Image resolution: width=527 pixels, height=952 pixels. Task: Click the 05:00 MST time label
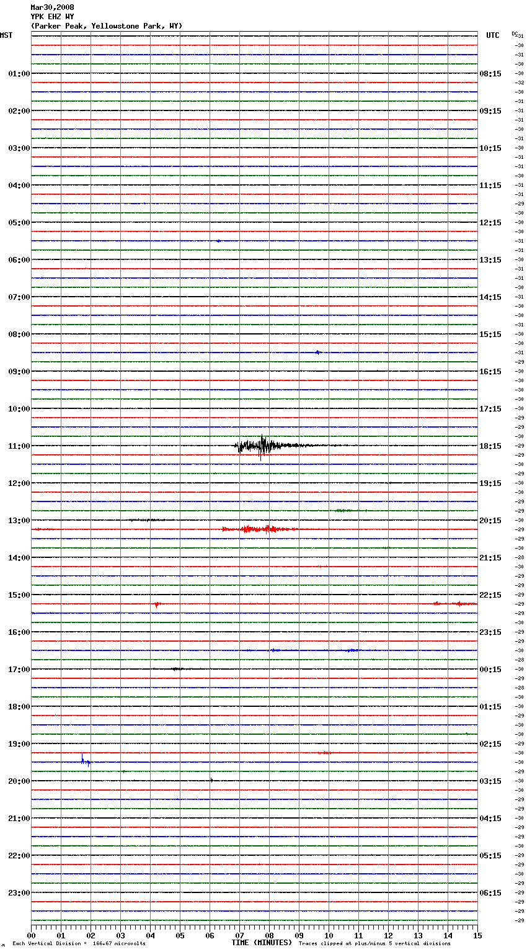(19, 223)
